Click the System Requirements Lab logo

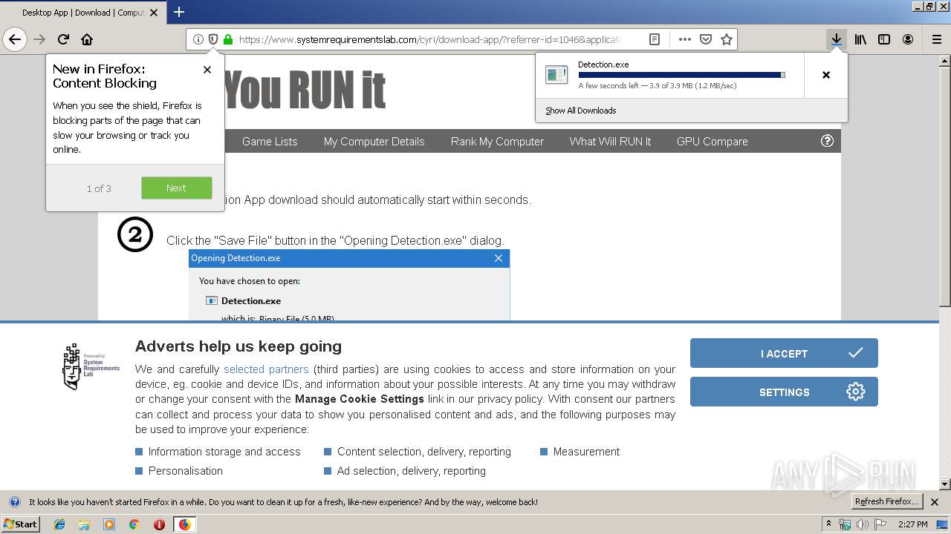(91, 366)
